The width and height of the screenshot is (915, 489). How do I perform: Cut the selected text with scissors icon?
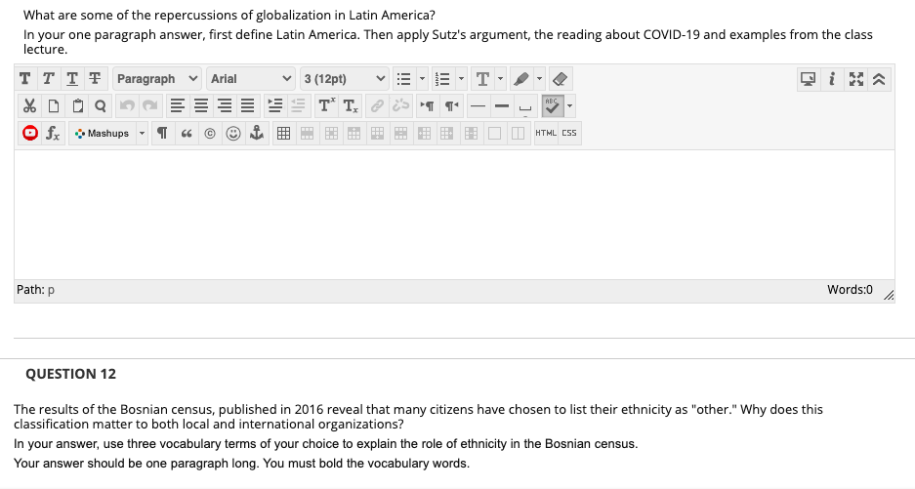pyautogui.click(x=29, y=105)
